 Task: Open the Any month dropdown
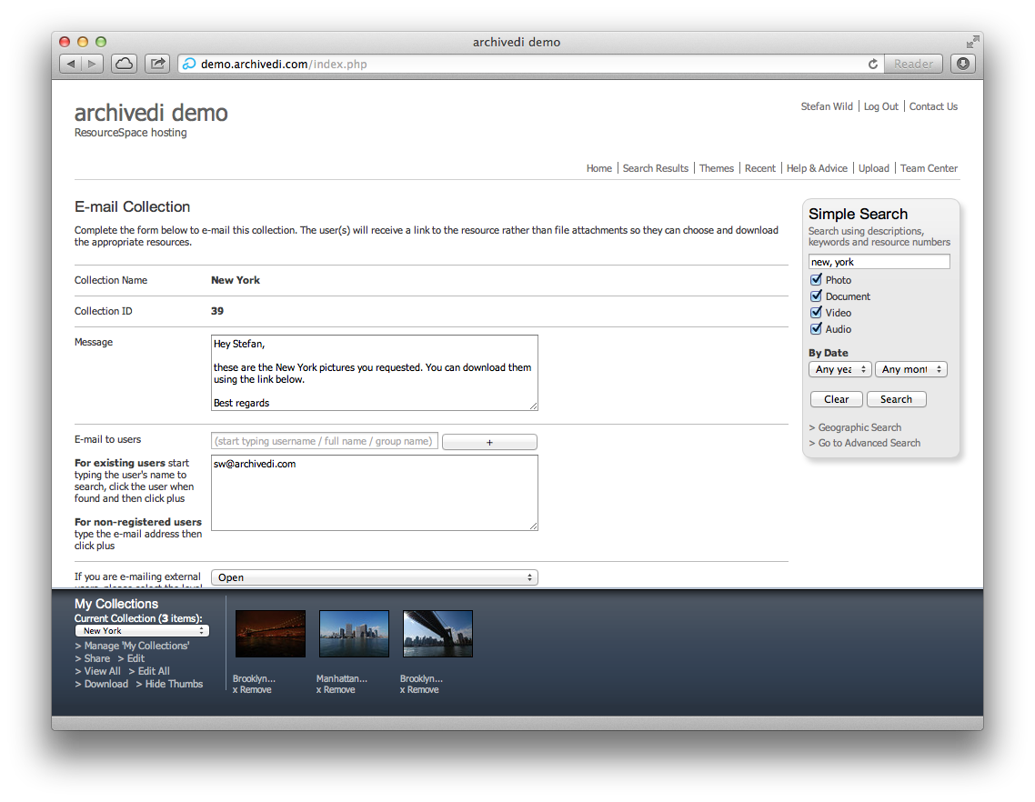tap(911, 369)
